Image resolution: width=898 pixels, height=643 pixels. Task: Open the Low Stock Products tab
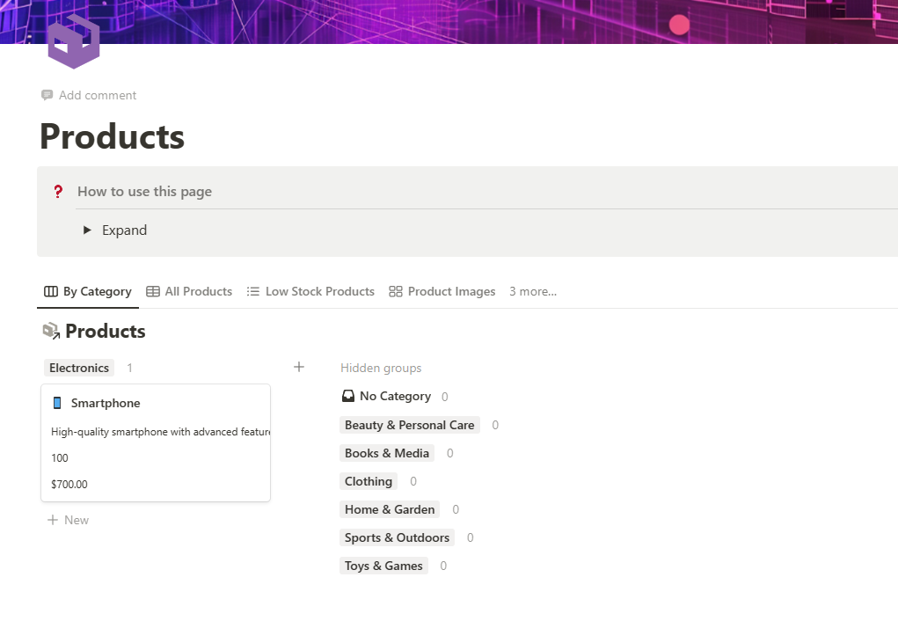[310, 292]
